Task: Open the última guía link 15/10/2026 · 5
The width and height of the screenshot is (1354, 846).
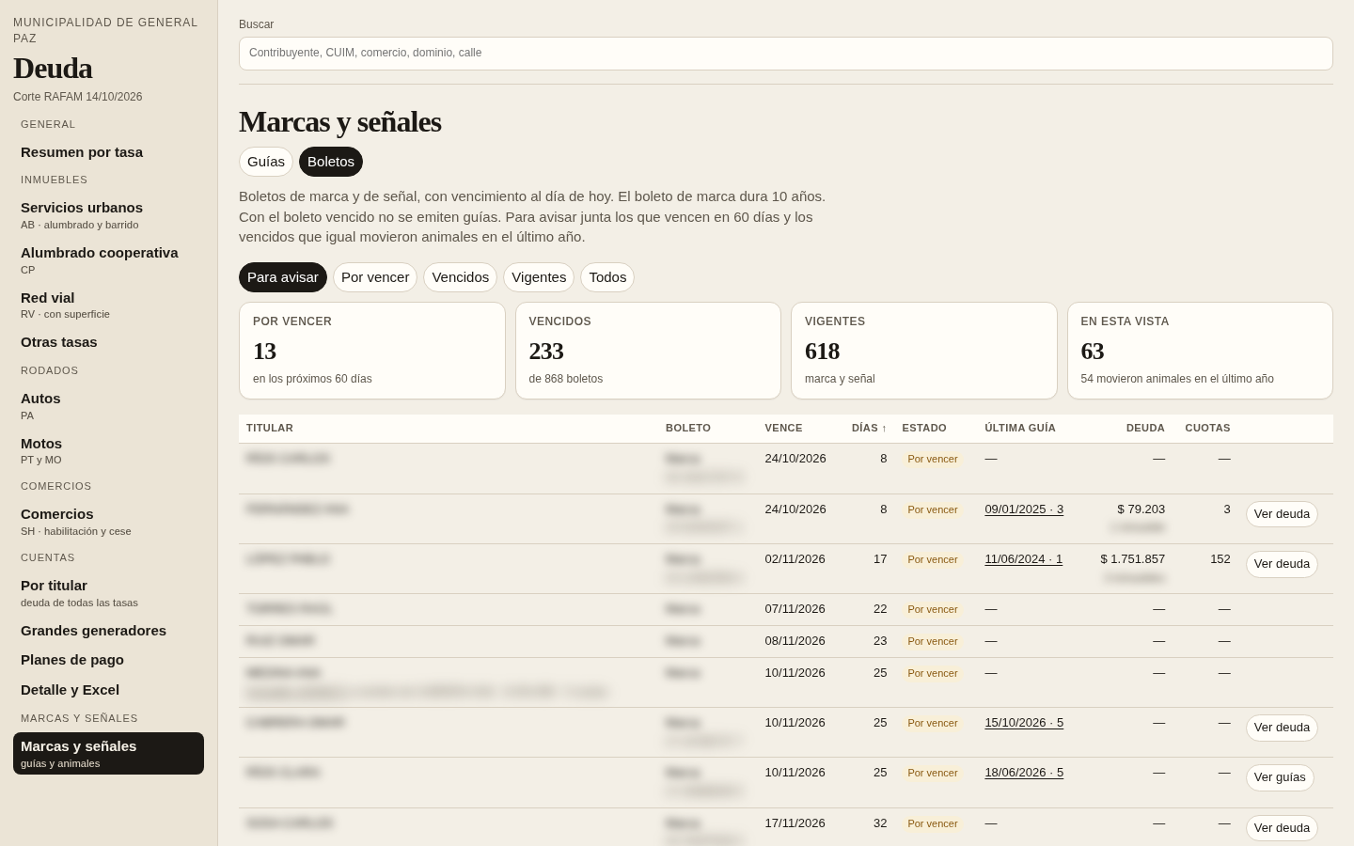Action: click(x=1024, y=723)
